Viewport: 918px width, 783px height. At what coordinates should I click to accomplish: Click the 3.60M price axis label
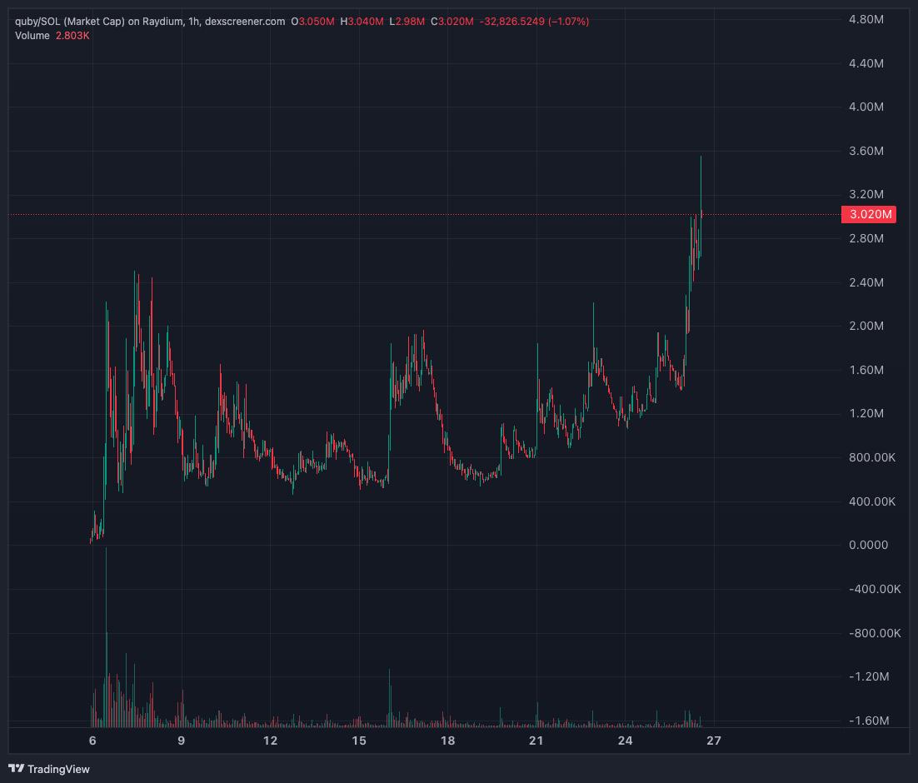point(866,151)
